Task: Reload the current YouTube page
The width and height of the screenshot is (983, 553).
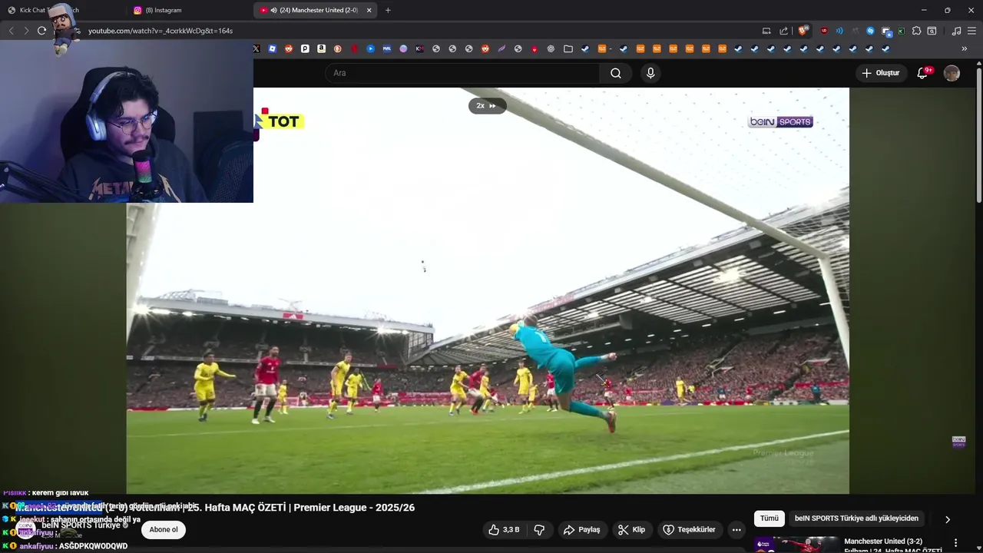Action: click(x=41, y=31)
